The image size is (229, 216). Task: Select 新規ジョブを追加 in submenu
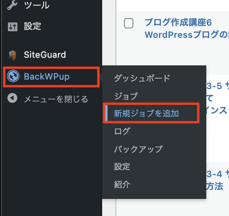146,113
